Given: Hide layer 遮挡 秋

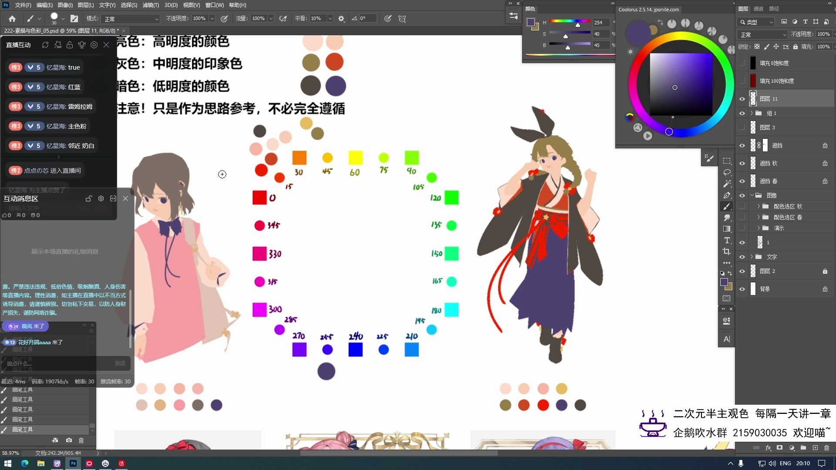Looking at the screenshot, I should [x=742, y=163].
